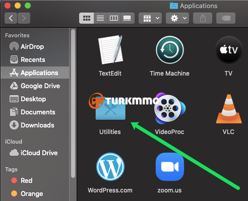Click the Applications folder icon in title bar
The image size is (248, 201).
(174, 6)
